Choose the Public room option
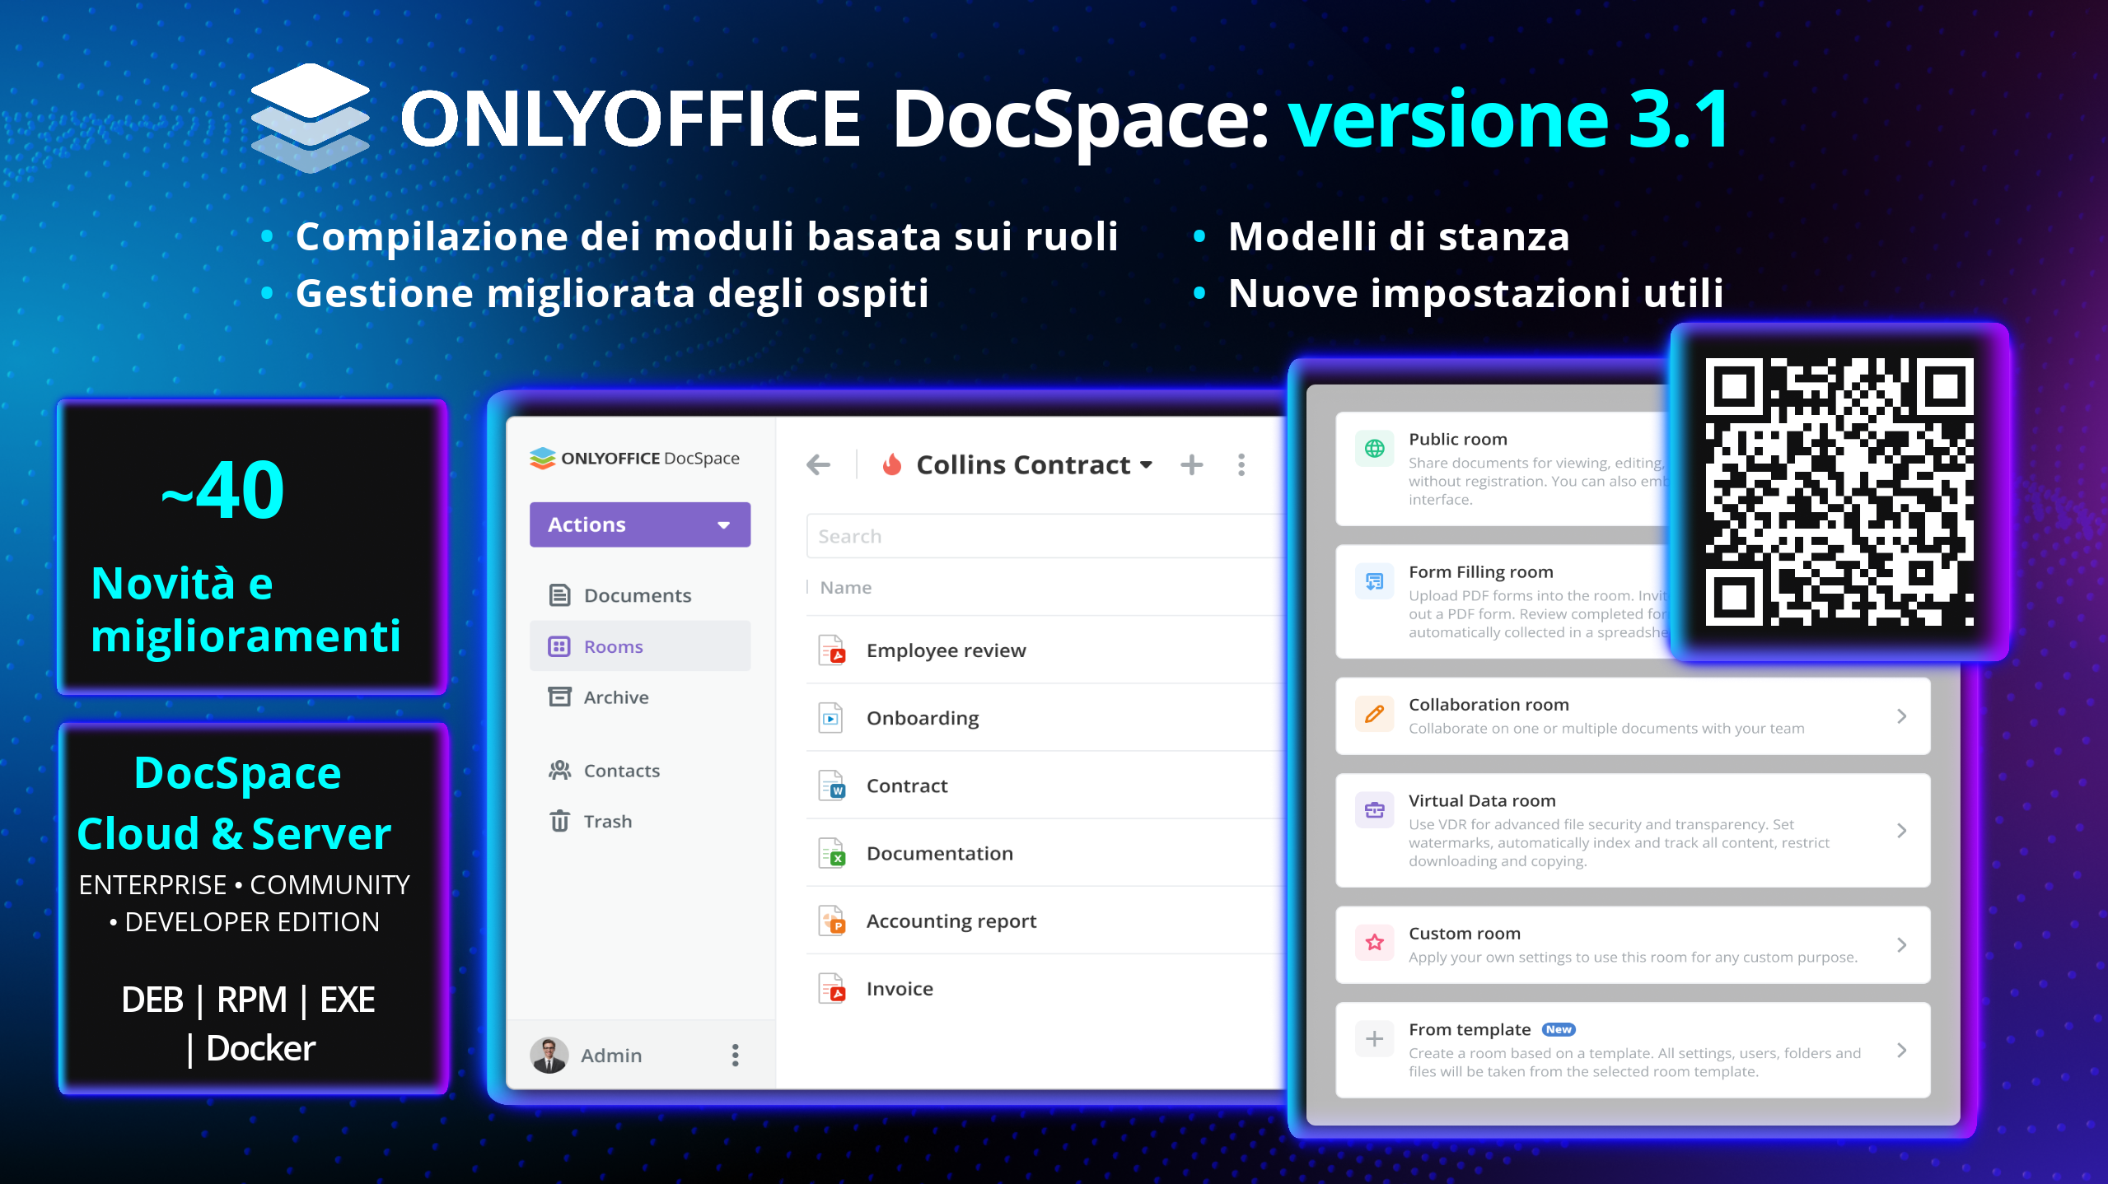This screenshot has height=1184, width=2108. [1503, 468]
